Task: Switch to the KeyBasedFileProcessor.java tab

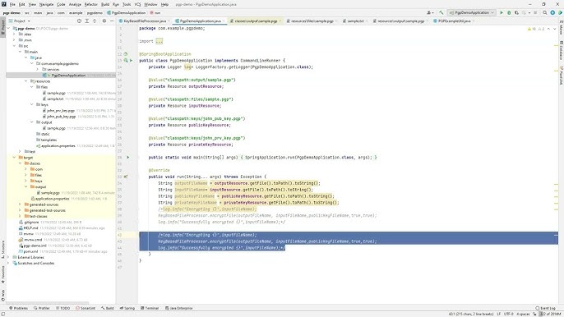Action: [143, 21]
